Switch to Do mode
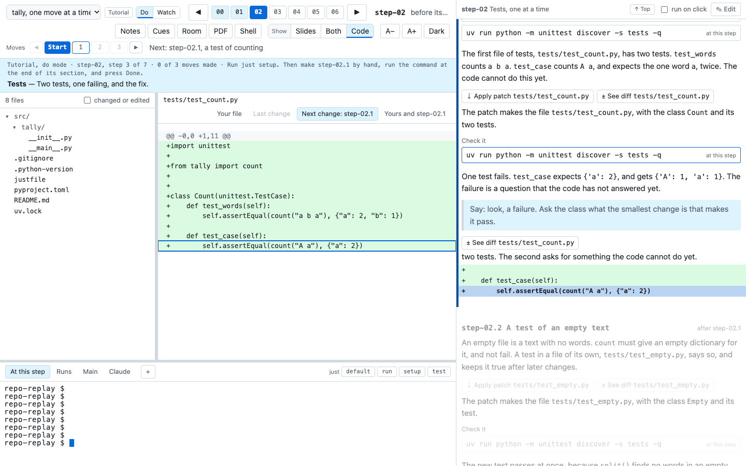746x466 pixels. 145,12
